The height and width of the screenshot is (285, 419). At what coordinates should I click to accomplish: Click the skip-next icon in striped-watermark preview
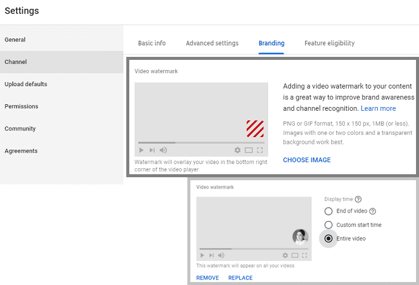tap(152, 150)
